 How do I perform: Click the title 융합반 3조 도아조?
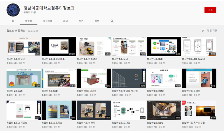coord(121,123)
